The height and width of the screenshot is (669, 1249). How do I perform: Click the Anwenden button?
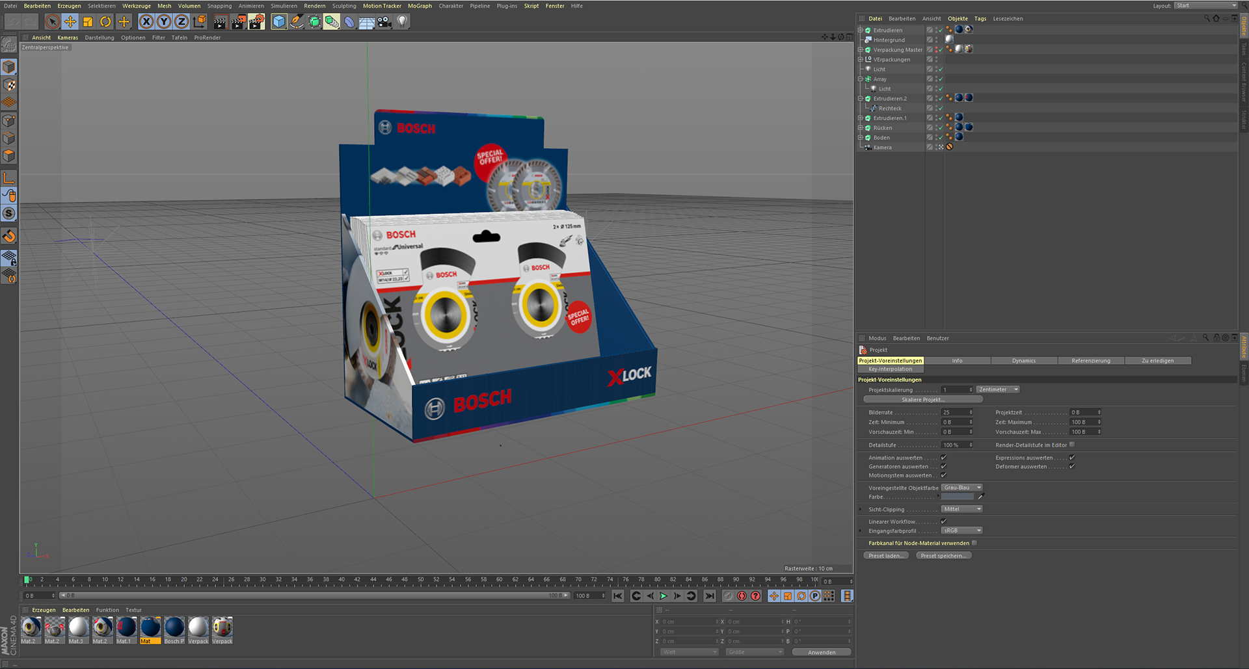(x=822, y=652)
